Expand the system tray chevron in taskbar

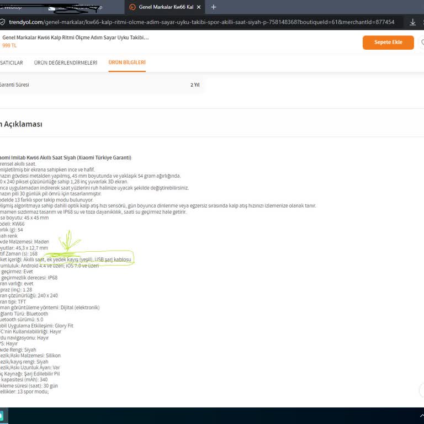[422, 416]
